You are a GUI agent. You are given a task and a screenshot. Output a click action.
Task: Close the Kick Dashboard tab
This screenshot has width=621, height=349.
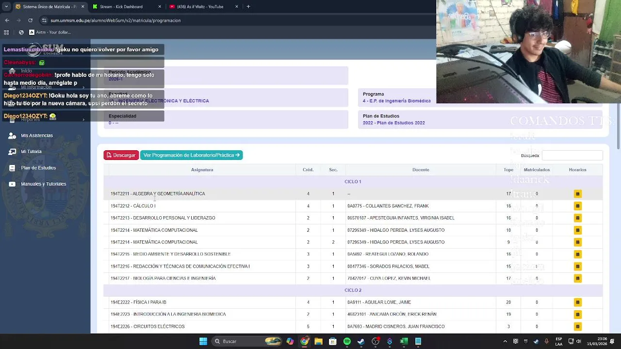pyautogui.click(x=160, y=7)
